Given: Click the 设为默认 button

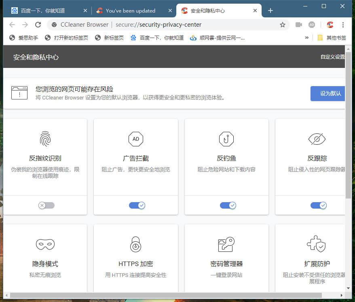Looking at the screenshot, I should tap(328, 93).
